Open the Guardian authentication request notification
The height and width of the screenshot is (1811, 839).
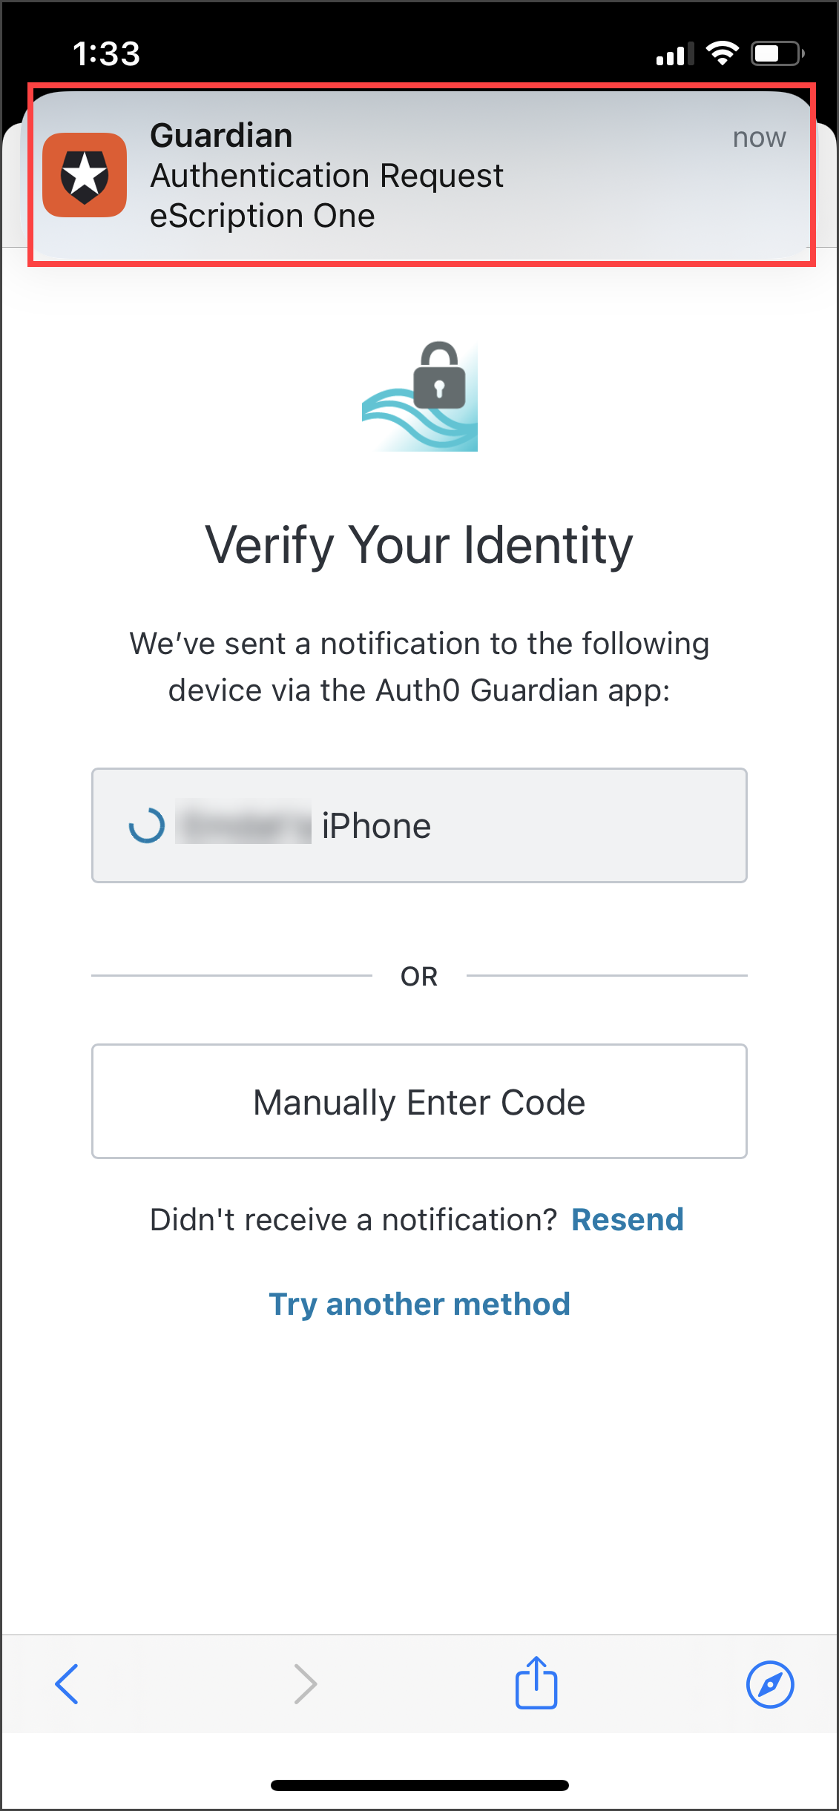pyautogui.click(x=420, y=176)
